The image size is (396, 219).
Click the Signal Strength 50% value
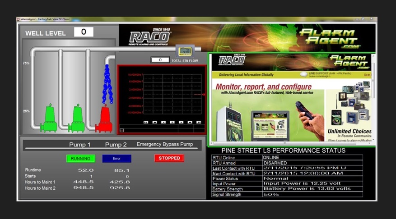271,194
